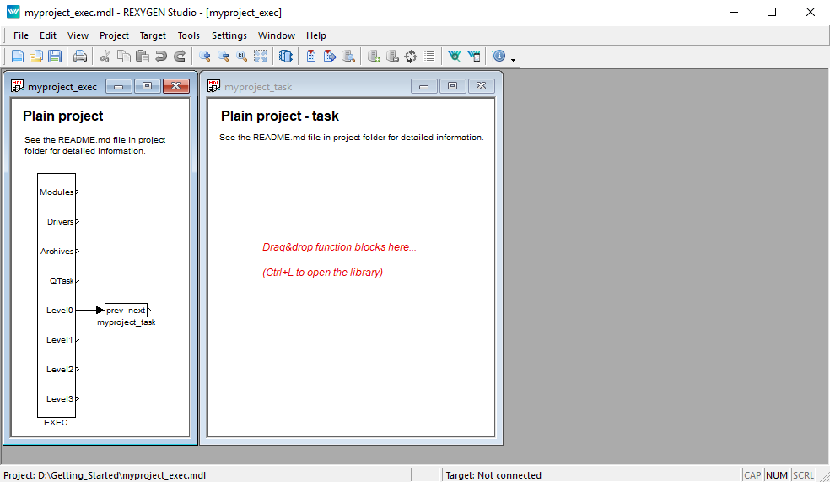Viewport: 830px width, 482px height.
Task: Click the teal REXYGEN target icon
Action: click(x=454, y=57)
